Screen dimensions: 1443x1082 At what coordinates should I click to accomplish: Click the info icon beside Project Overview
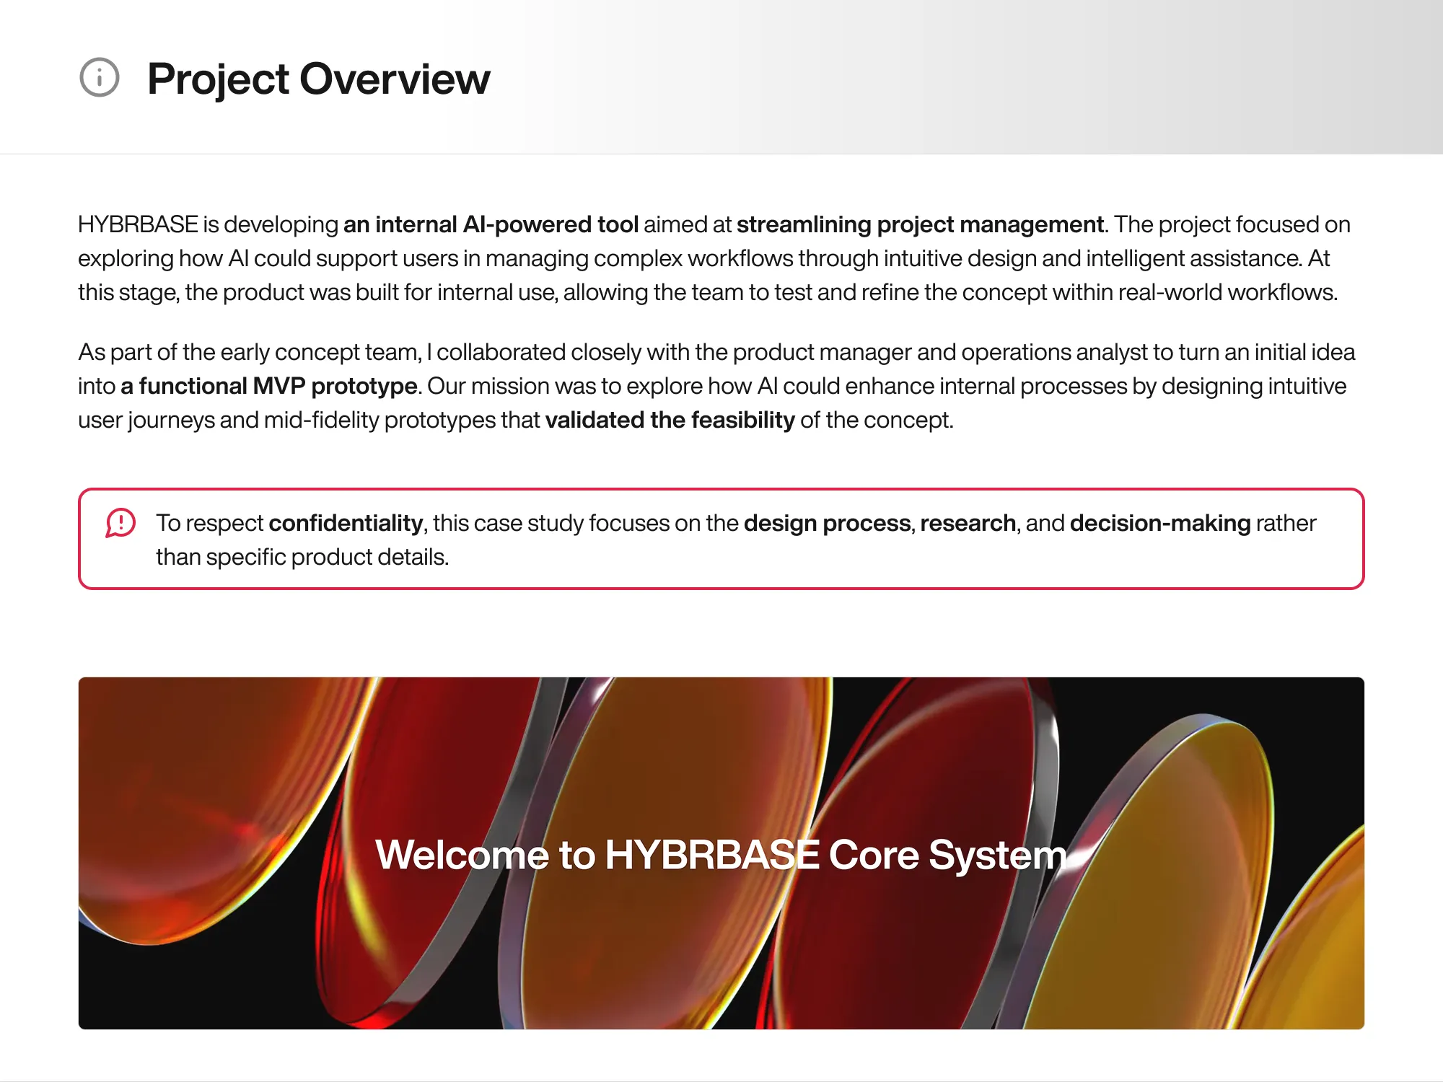coord(99,77)
